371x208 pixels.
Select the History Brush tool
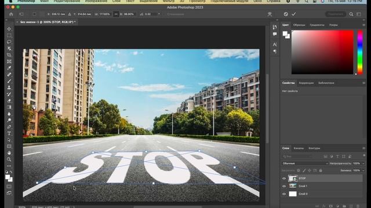click(x=9, y=94)
